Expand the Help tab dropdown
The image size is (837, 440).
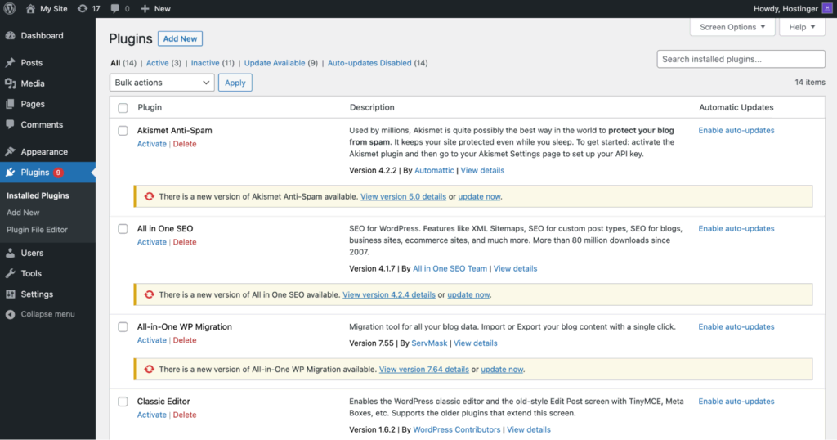pyautogui.click(x=803, y=27)
